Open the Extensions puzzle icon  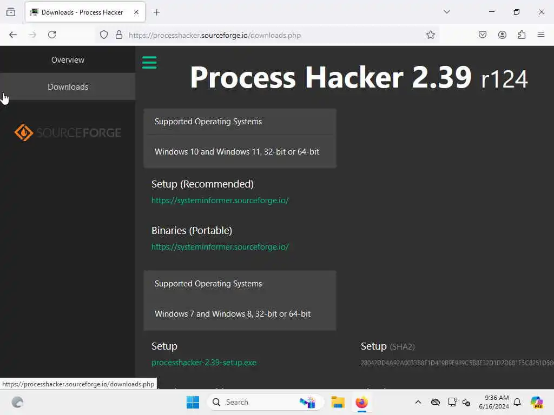click(522, 35)
